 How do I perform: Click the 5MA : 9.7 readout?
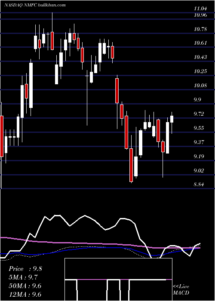23,277
